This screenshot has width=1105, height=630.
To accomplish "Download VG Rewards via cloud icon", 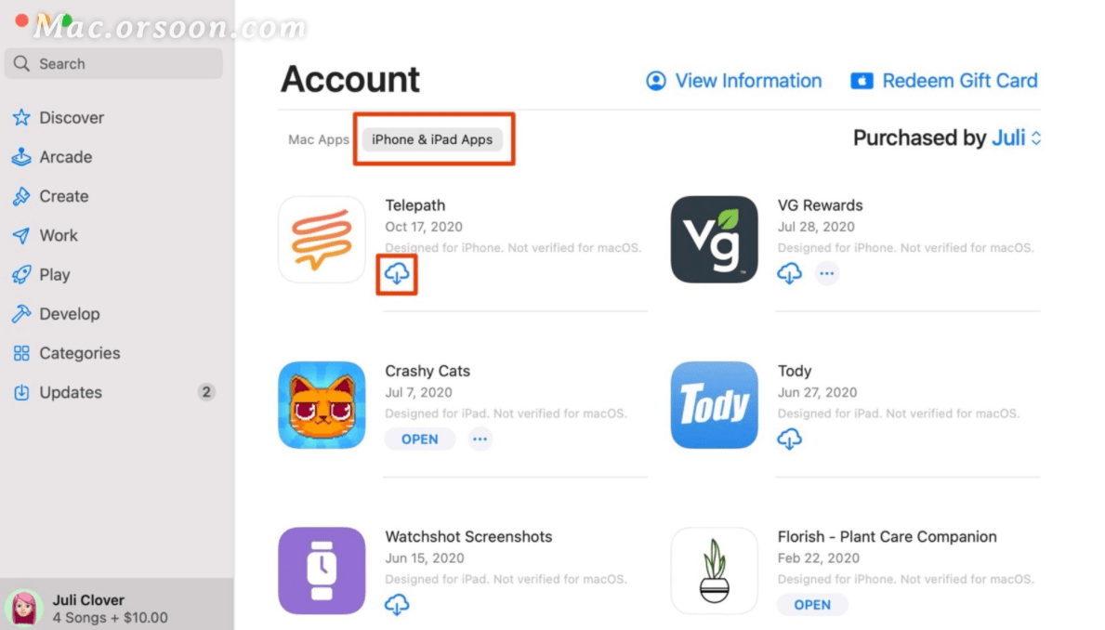I will [790, 273].
